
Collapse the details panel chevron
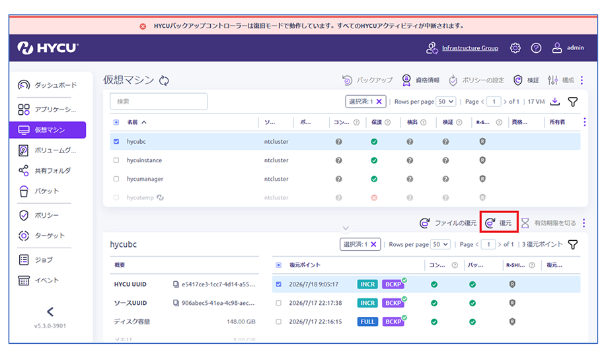(x=346, y=228)
